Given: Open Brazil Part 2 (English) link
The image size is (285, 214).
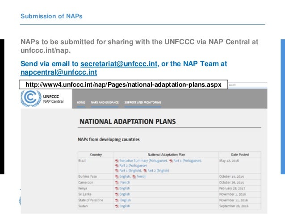Looking at the screenshot, I should pyautogui.click(x=159, y=171).
